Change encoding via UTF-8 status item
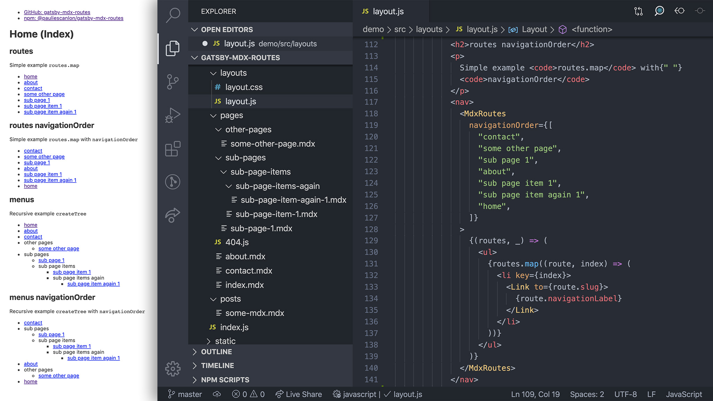This screenshot has height=401, width=713. [626, 394]
